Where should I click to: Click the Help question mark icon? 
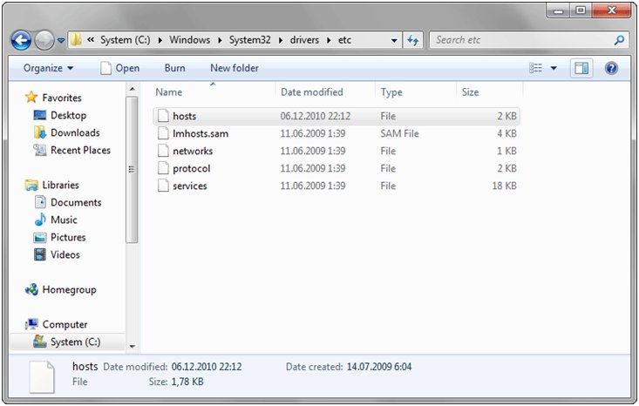[611, 68]
